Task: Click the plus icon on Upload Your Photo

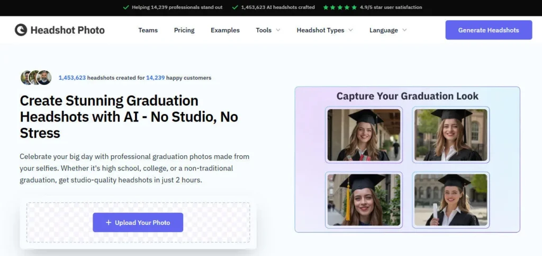Action: coord(109,223)
